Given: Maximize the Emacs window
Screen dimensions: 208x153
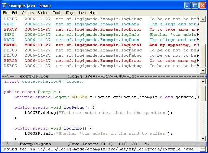Looking at the screenshot, I should click(195, 6).
